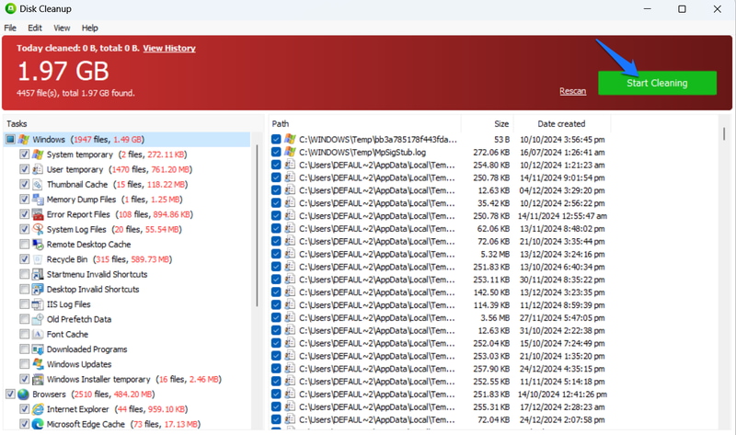Viewport: 736px width, 435px height.
Task: Click the Desktop Invalid Shortcuts icon
Action: pyautogui.click(x=38, y=289)
